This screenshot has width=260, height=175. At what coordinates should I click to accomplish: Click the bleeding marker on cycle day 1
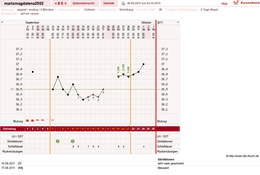click(x=28, y=120)
